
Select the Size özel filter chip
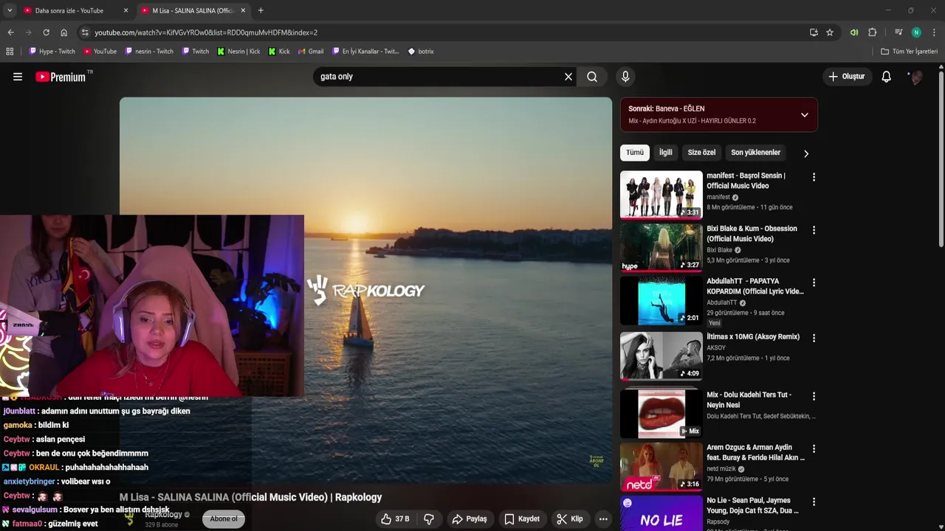[x=701, y=153]
